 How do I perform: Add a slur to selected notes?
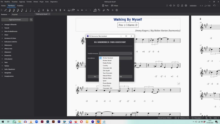[73, 10]
